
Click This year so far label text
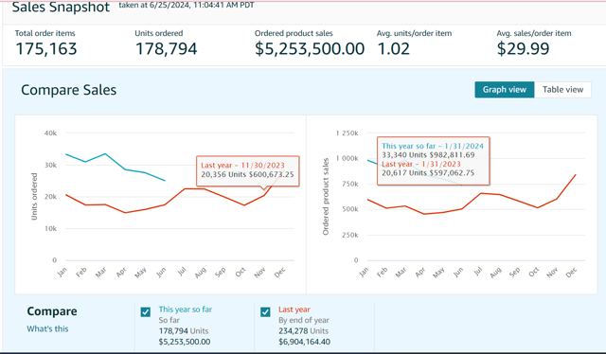(186, 310)
